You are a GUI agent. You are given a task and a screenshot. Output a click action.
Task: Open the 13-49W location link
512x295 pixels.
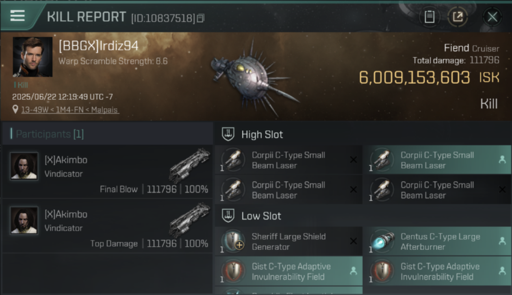[32, 110]
